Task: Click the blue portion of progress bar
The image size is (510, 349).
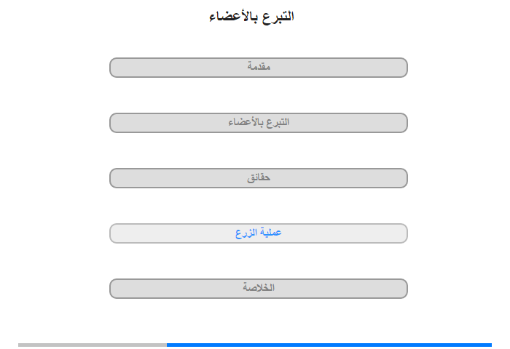Action: [x=329, y=345]
